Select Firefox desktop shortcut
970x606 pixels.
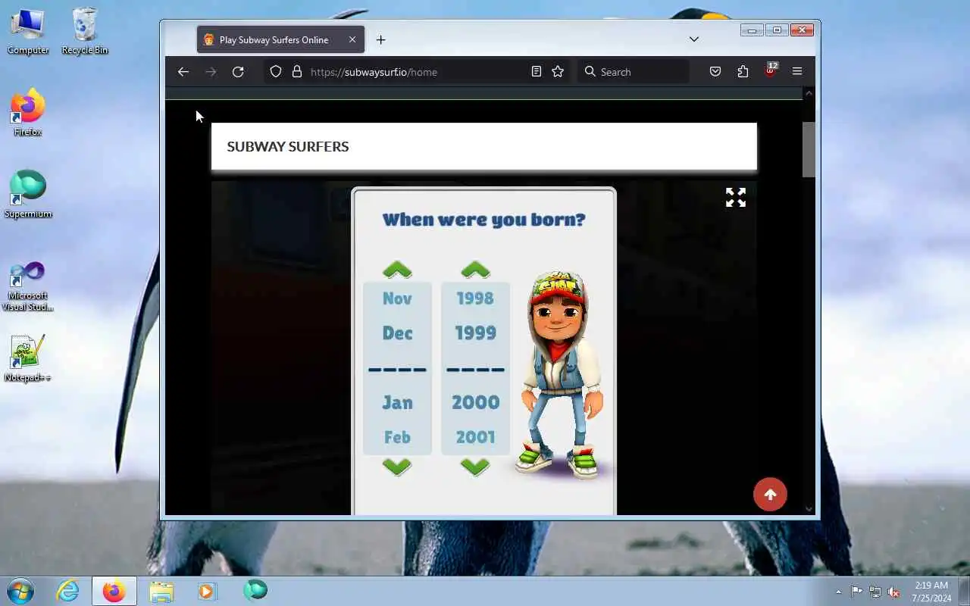point(28,113)
